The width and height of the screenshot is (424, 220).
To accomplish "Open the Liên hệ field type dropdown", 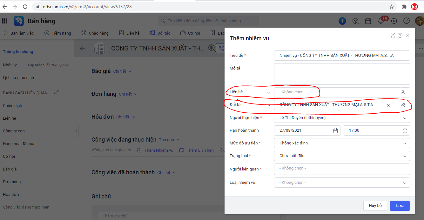I will click(x=269, y=93).
